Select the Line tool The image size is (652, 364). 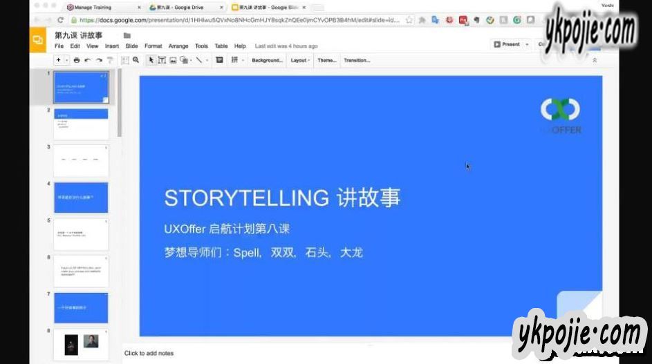[199, 61]
